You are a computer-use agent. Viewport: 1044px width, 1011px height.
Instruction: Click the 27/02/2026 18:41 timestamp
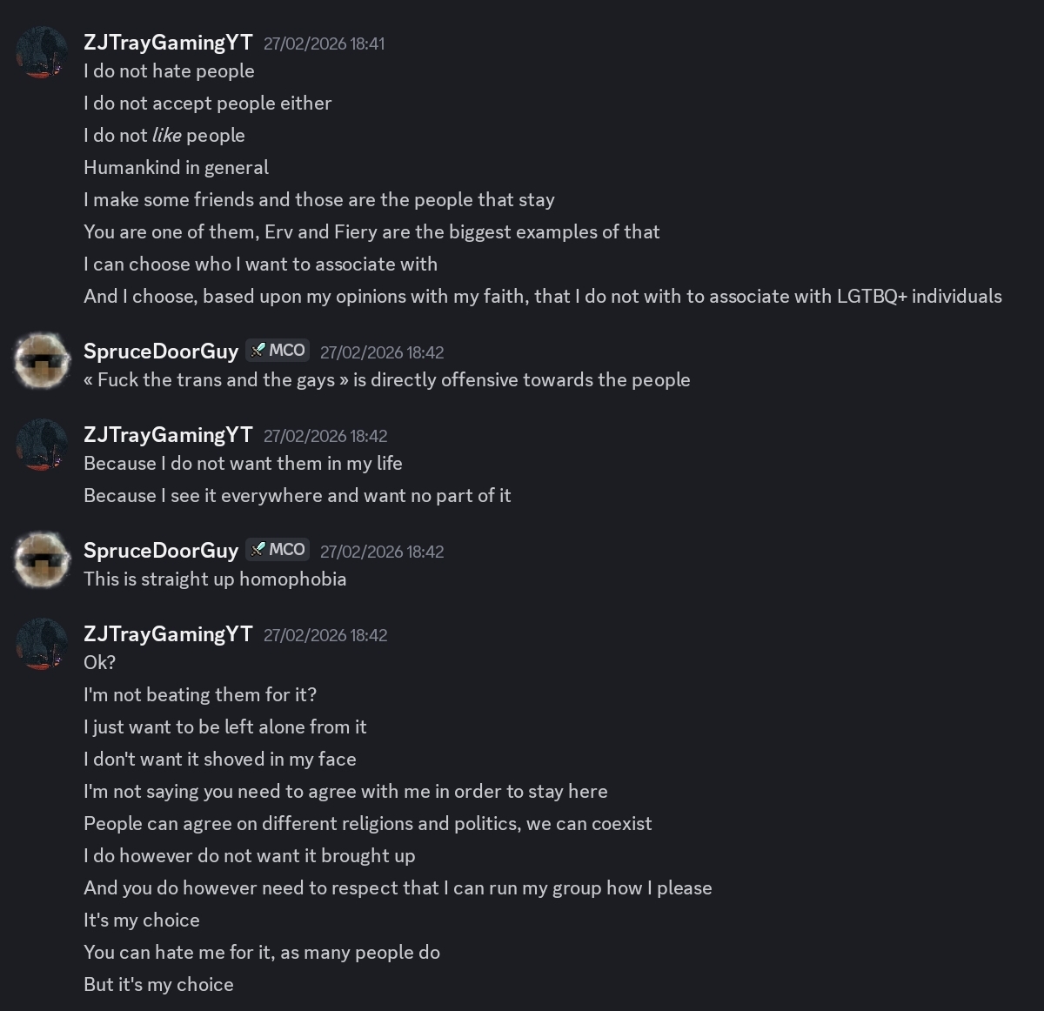tap(324, 44)
